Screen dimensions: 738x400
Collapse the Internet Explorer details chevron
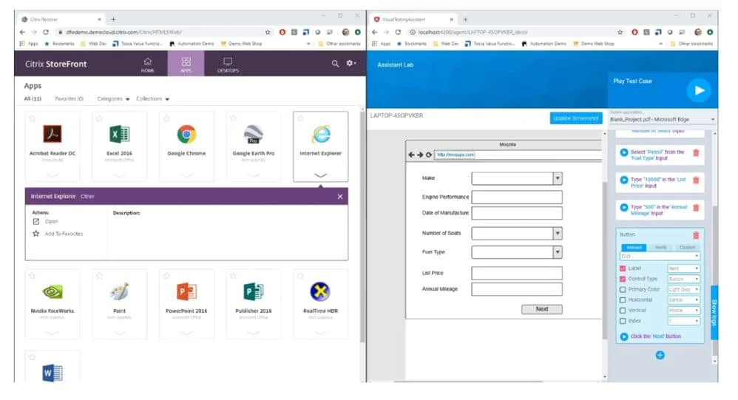[320, 175]
